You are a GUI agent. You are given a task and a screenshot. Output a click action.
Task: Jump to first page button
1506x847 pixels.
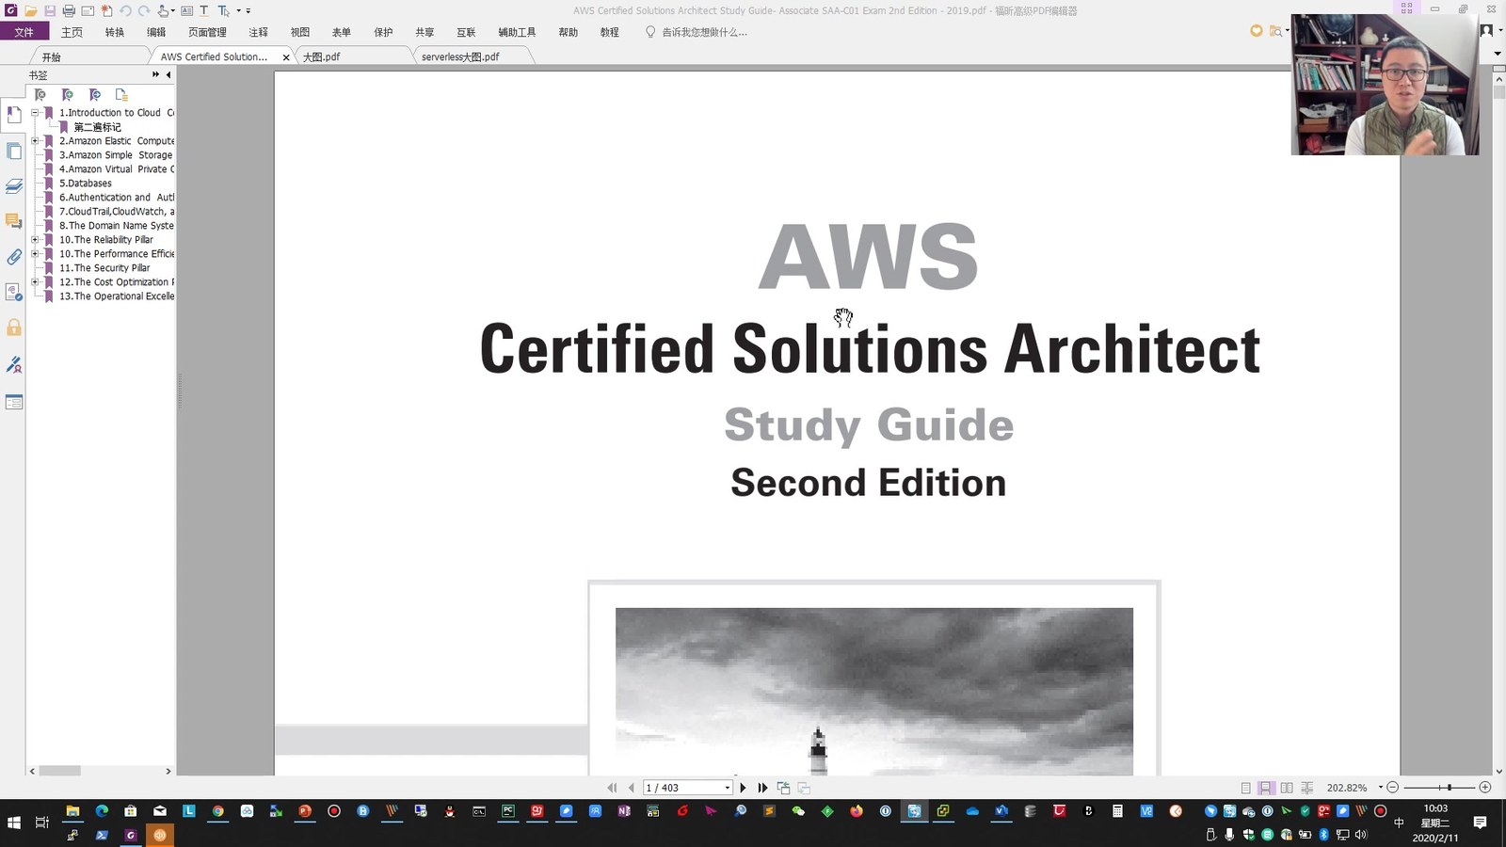(612, 788)
